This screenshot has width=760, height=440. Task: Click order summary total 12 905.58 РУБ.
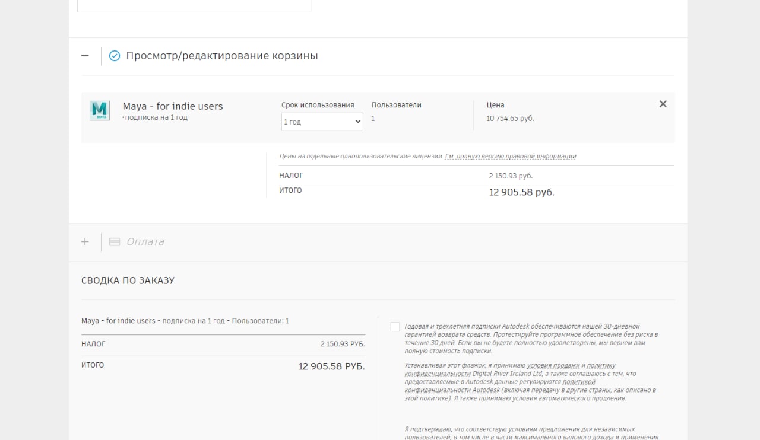pyautogui.click(x=331, y=366)
